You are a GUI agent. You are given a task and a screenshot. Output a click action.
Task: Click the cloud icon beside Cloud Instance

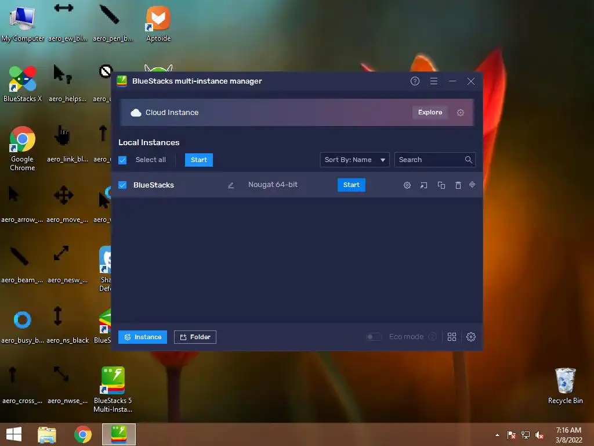click(x=136, y=113)
